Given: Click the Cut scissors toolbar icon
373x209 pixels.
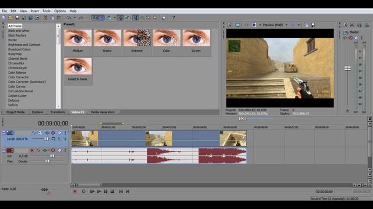Looking at the screenshot, I should point(45,18).
